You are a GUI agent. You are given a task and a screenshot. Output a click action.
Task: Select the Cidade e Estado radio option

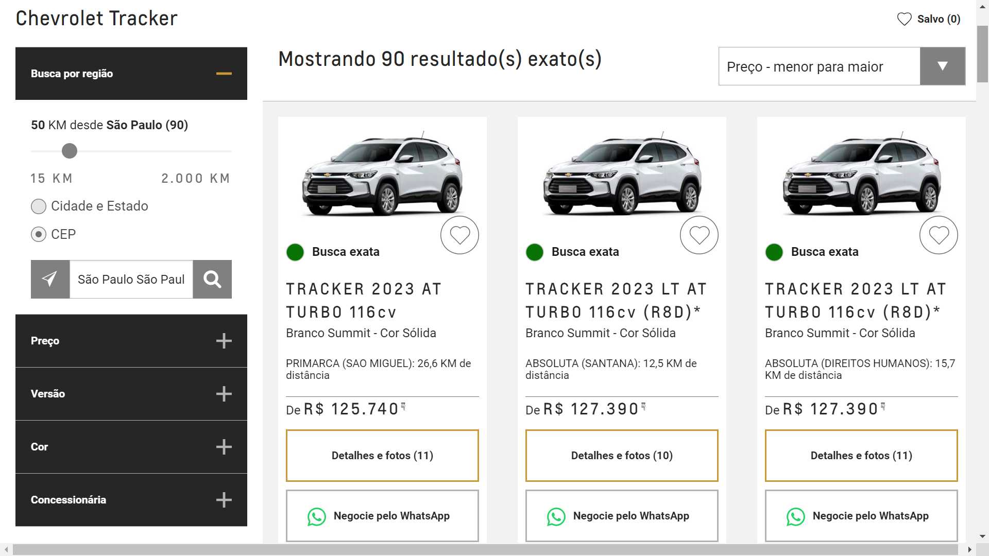coord(39,206)
